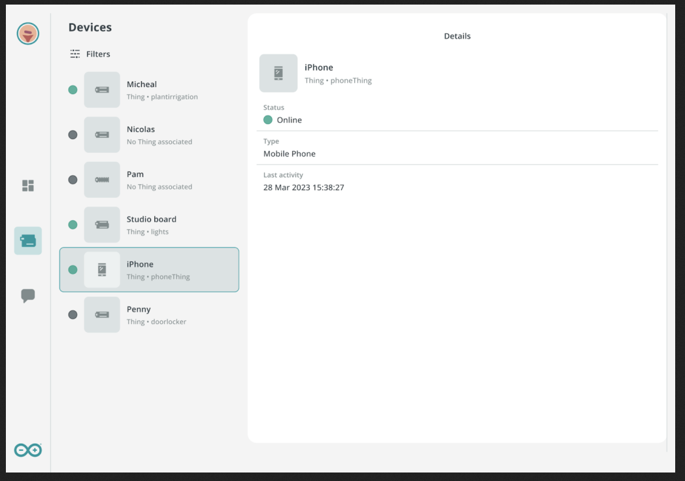The width and height of the screenshot is (685, 481).
Task: Click the Nicolas board icon
Action: [102, 135]
